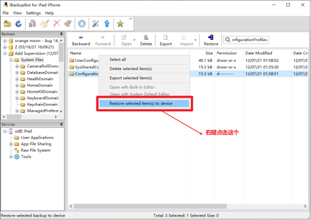
Task: Click the gray duplicate documents toolbar icon
Action: (33, 24)
